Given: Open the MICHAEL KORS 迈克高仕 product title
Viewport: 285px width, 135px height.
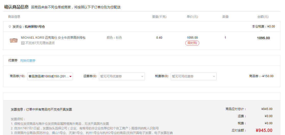Looking at the screenshot, I should (53, 38).
